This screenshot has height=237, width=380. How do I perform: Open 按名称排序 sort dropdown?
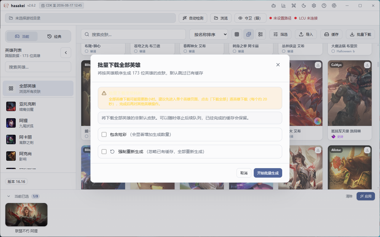[209, 34]
